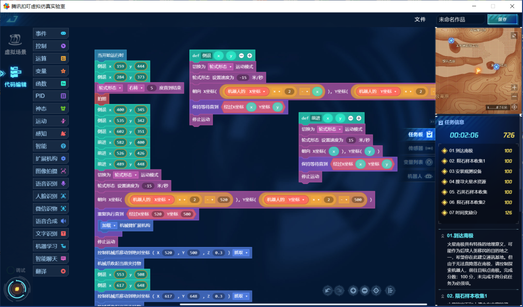Screen dimensions: 523x307
Task: Collapse the 02.陨石样本收集1 task section
Action: (x=443, y=296)
